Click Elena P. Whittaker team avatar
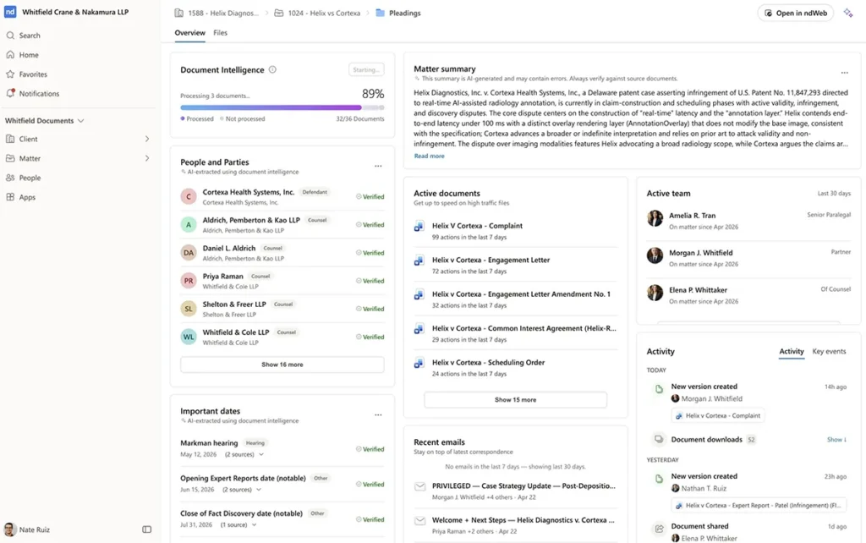866x543 pixels. [655, 293]
